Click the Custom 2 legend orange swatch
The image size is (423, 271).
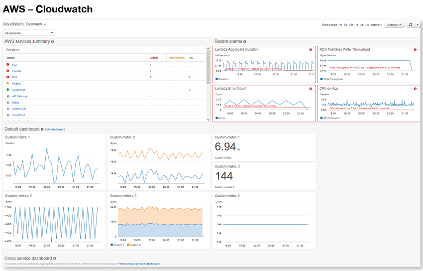pos(128,245)
